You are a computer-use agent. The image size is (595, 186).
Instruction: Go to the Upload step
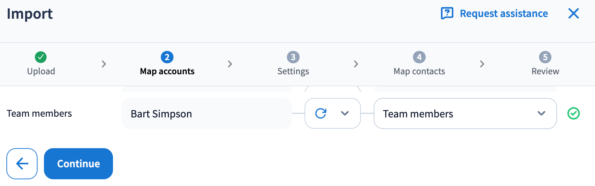(x=41, y=71)
